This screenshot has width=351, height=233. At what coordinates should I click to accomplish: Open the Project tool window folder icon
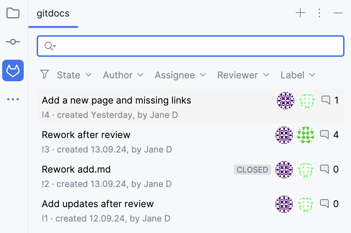(13, 13)
